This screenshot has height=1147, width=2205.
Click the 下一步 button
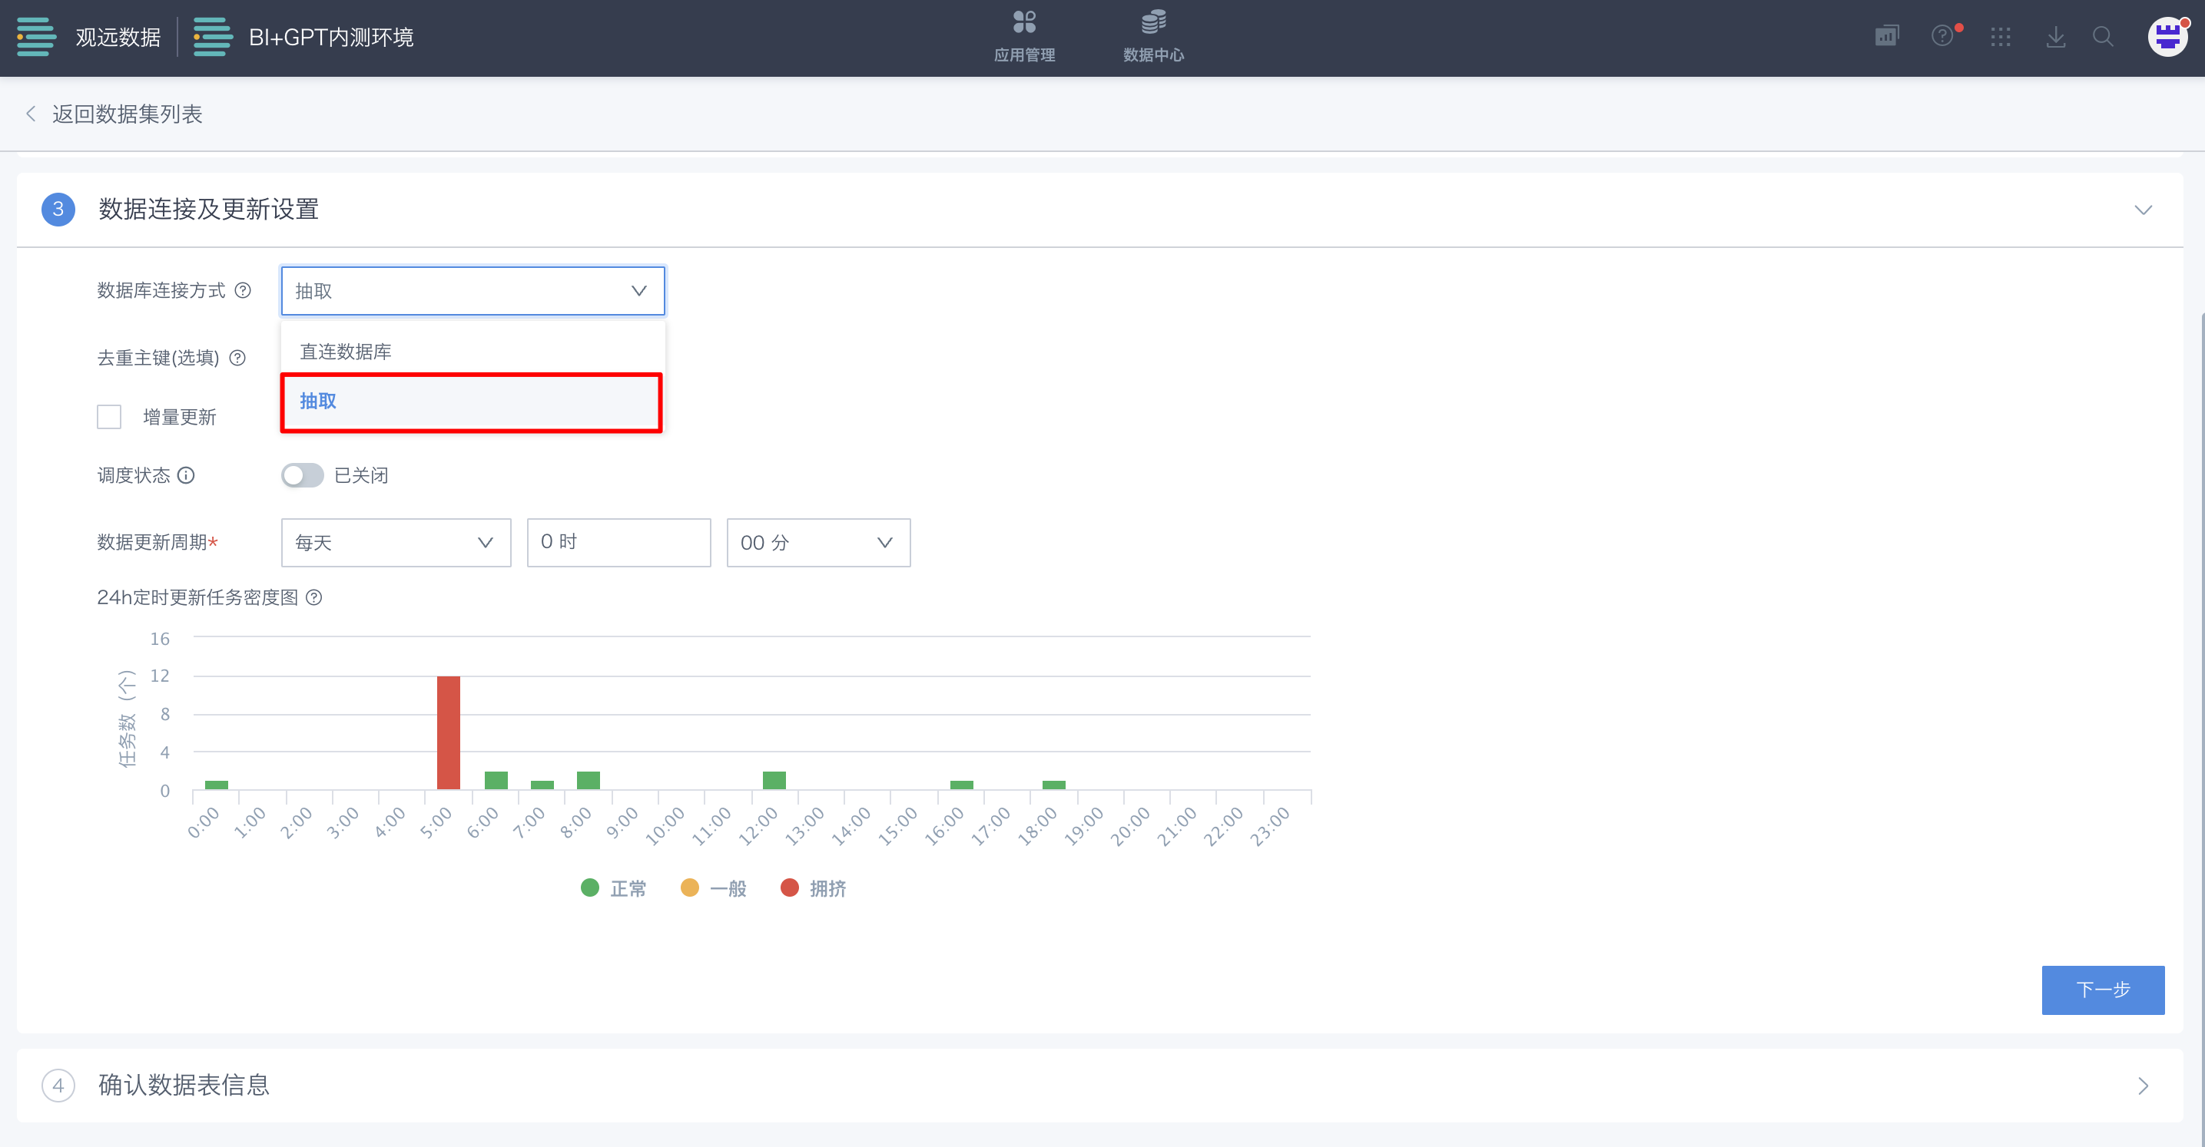tap(2102, 990)
